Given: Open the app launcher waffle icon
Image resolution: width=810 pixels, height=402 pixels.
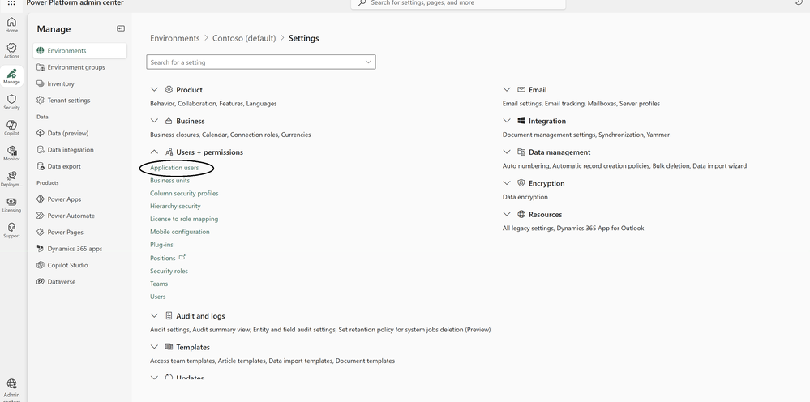Looking at the screenshot, I should 11,3.
